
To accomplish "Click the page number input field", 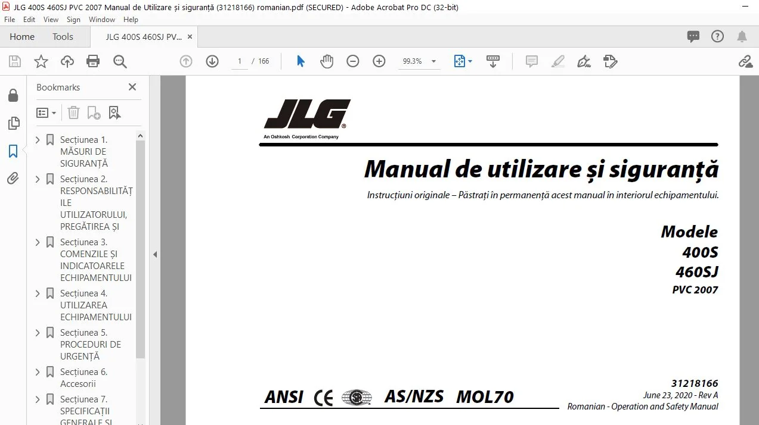I will tap(240, 61).
